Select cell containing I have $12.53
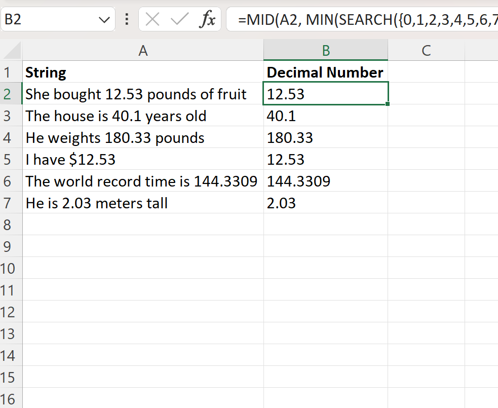 (x=143, y=159)
